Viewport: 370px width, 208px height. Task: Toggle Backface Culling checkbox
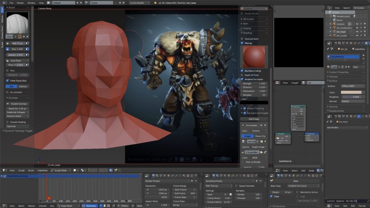242,71
